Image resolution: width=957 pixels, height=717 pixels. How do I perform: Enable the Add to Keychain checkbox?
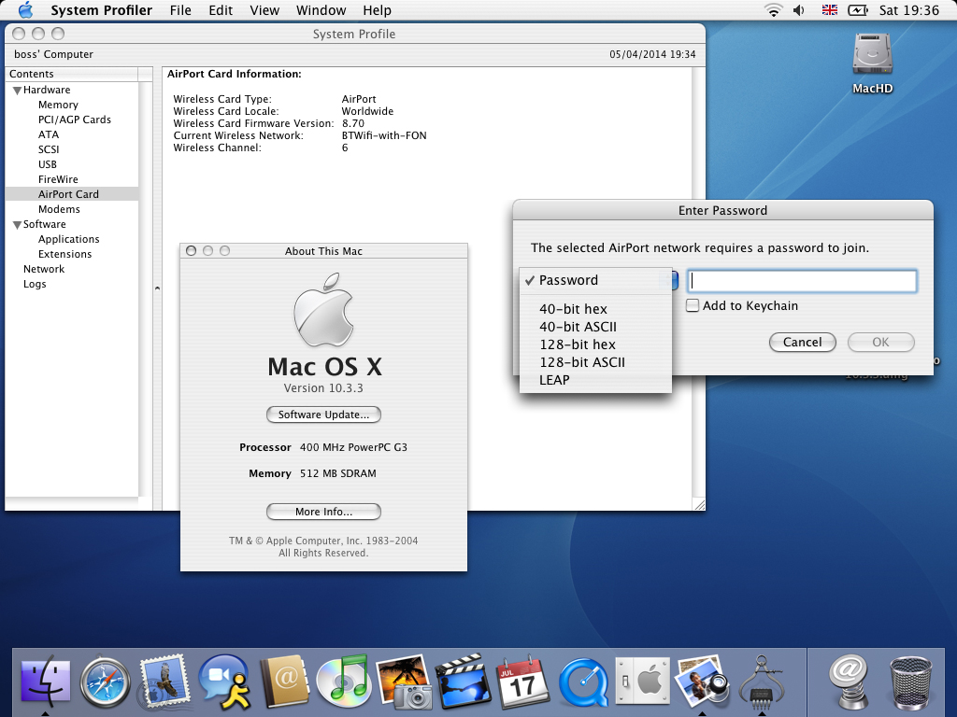click(693, 305)
